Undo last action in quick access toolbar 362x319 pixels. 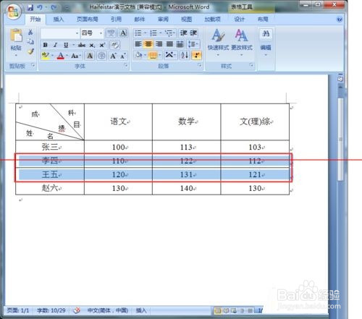point(40,7)
